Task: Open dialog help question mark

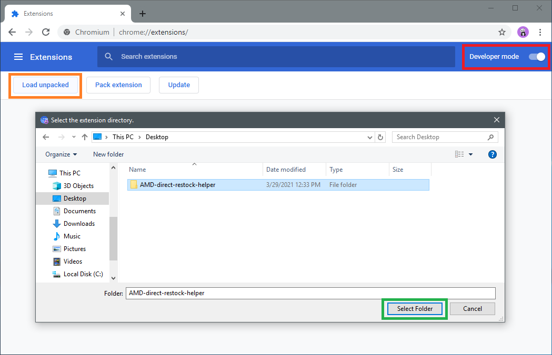Action: pos(492,154)
